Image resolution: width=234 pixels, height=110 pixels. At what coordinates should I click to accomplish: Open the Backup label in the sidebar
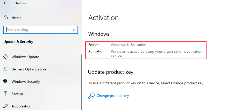click(17, 94)
